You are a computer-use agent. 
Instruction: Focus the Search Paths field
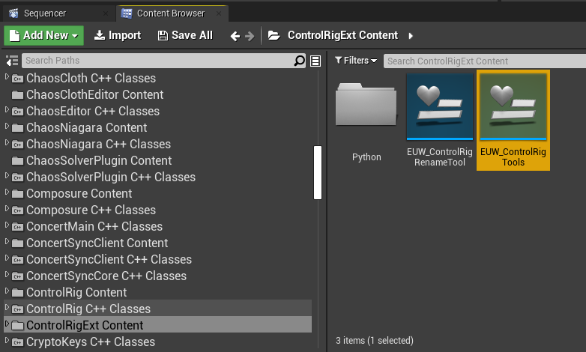point(163,61)
